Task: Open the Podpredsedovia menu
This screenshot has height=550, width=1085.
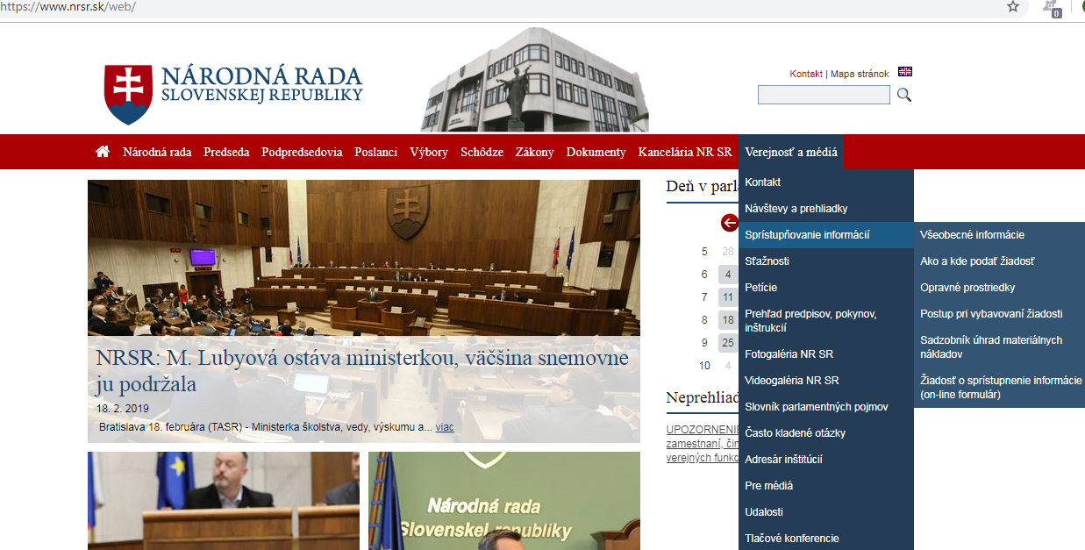Action: click(302, 152)
